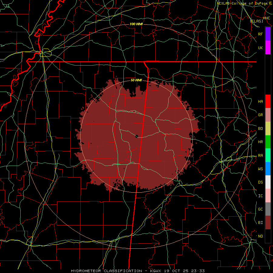Click the RF legend label
Screen dimensions: 273x273
[x=261, y=34]
